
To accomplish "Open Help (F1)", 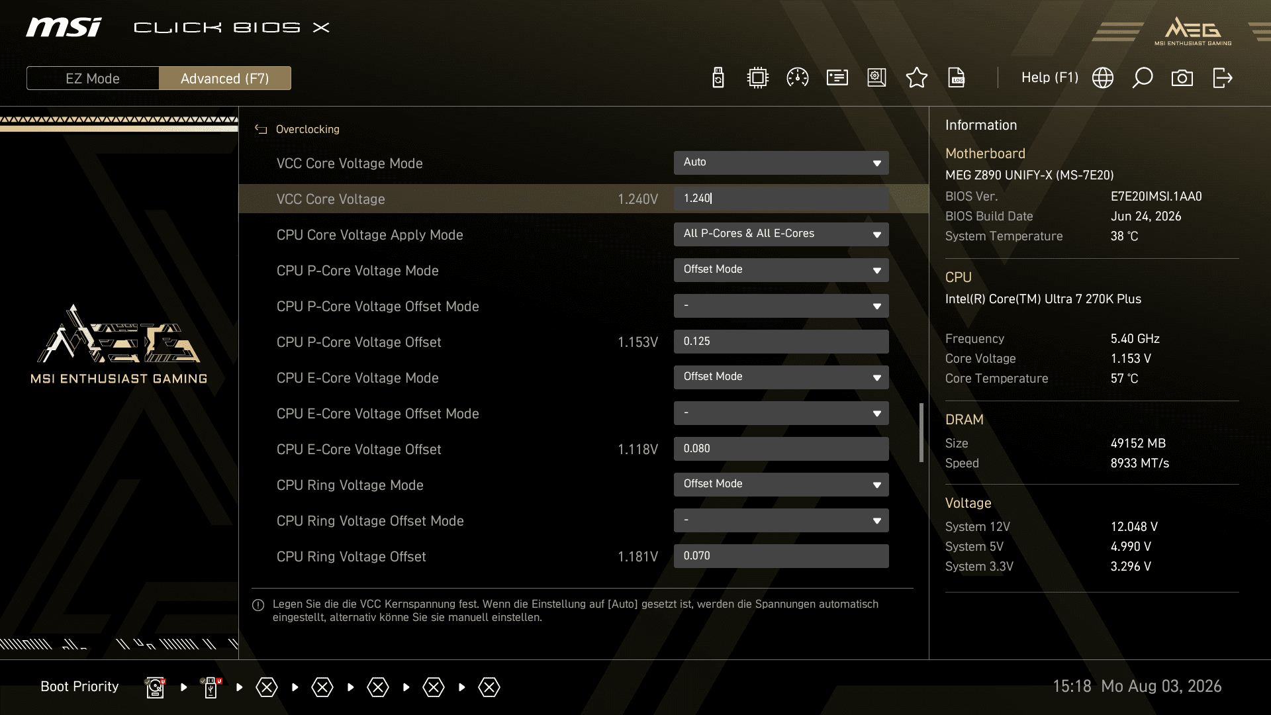I will (x=1050, y=77).
